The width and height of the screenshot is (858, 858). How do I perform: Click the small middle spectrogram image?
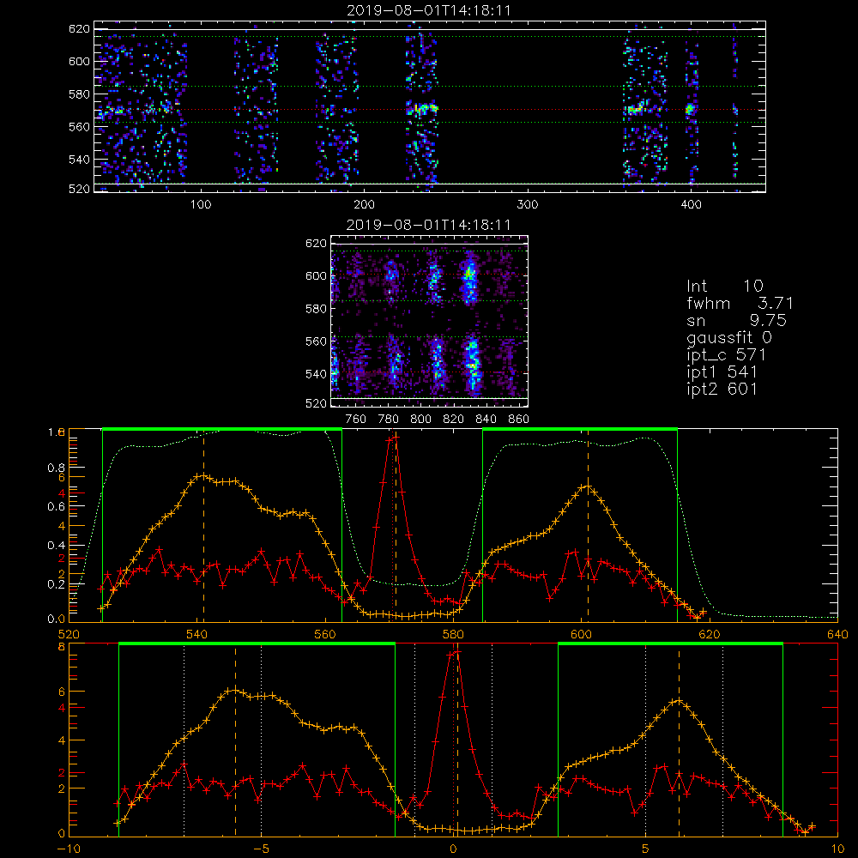429,321
